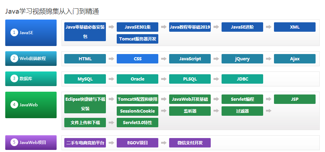Viewport: 325px width, 152px height.
Task: Click the jQuery course button
Action: [242, 59]
